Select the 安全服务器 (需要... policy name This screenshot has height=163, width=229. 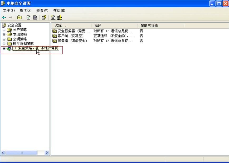pos(74,31)
